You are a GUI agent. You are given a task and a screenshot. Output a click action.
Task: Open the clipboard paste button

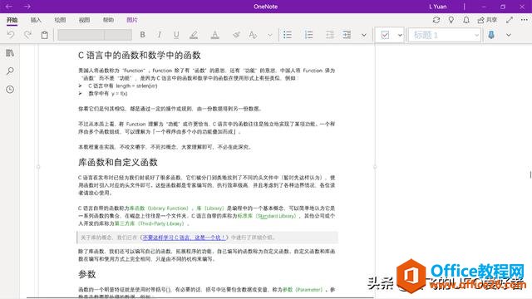click(x=44, y=35)
